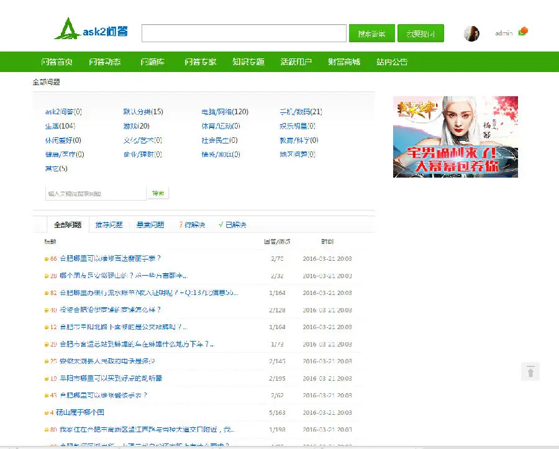Open 活跃用户 in the navigation bar
This screenshot has width=559, height=449.
tap(296, 62)
